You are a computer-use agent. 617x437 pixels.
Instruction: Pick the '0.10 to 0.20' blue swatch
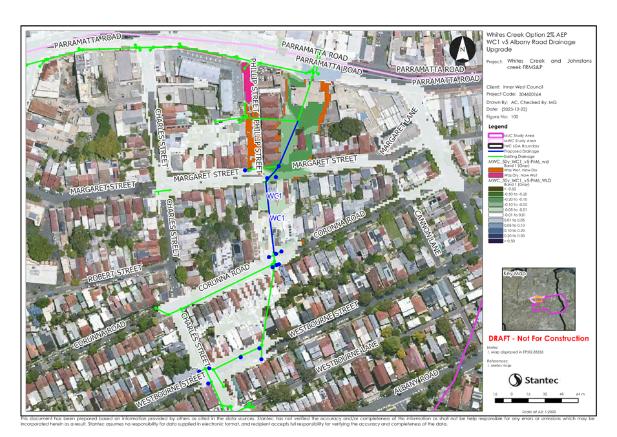coord(496,231)
